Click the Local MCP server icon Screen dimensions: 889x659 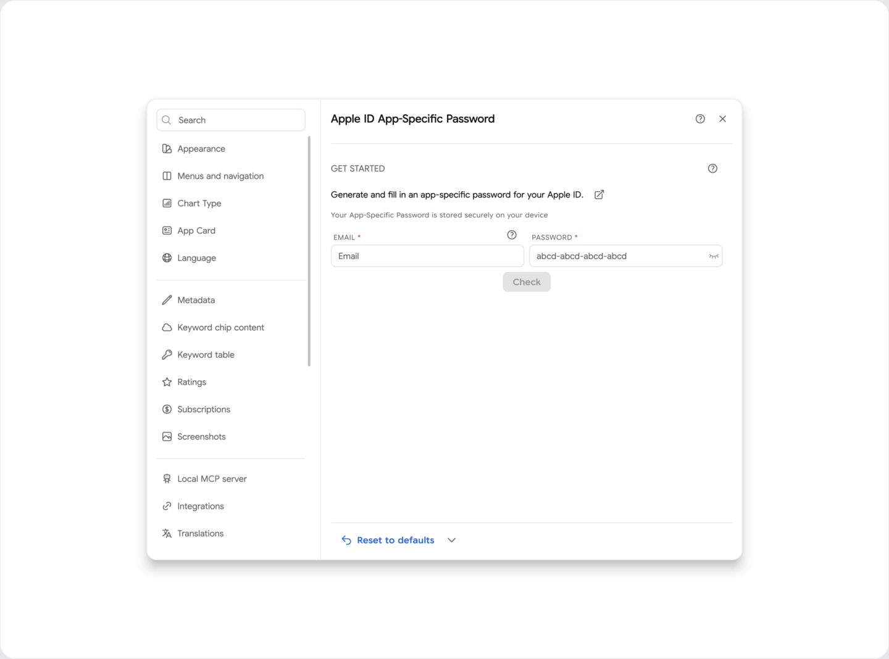tap(167, 479)
